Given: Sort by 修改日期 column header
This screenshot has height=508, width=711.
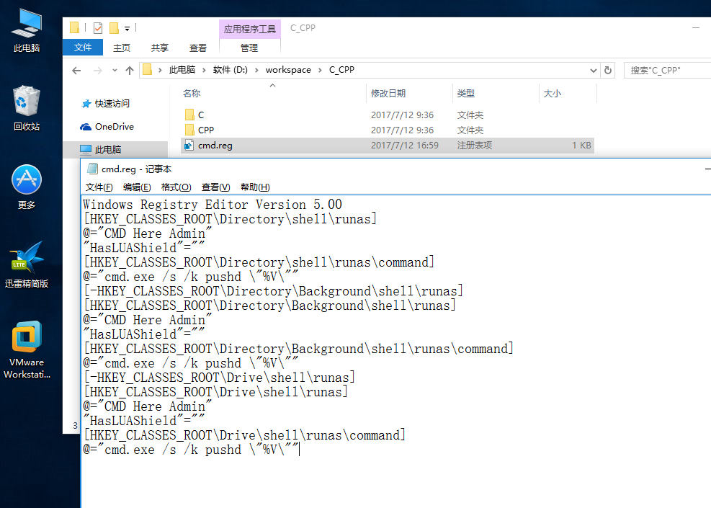Looking at the screenshot, I should coord(388,94).
